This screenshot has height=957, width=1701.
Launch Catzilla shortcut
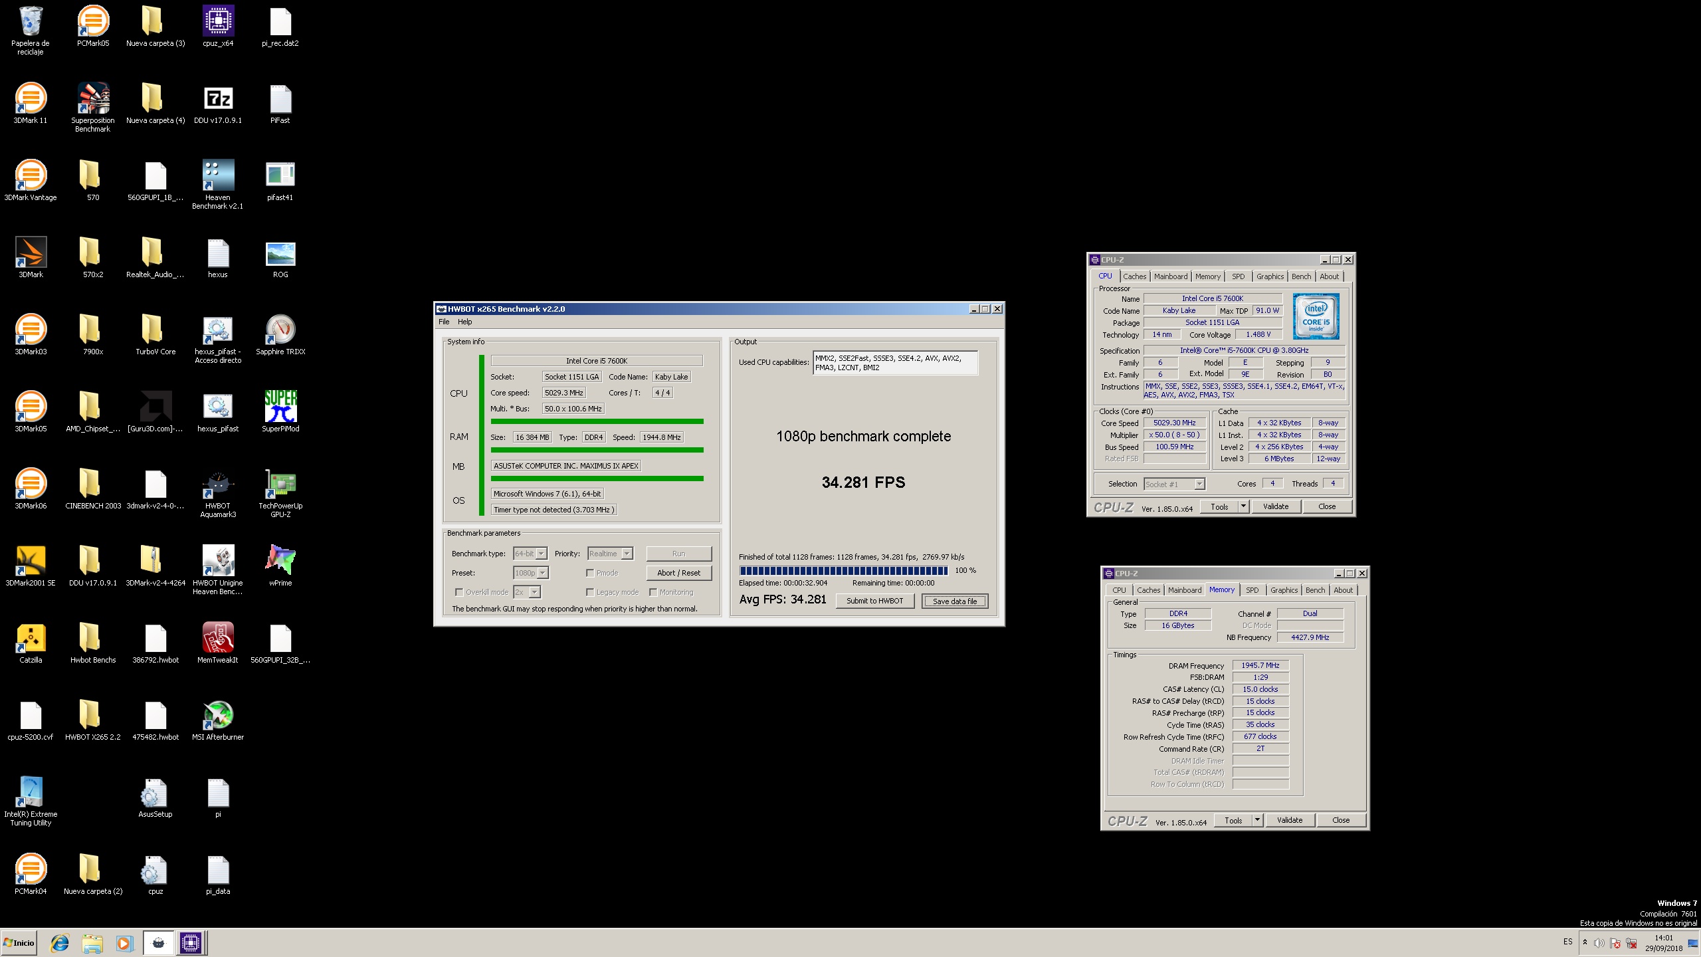coord(31,643)
